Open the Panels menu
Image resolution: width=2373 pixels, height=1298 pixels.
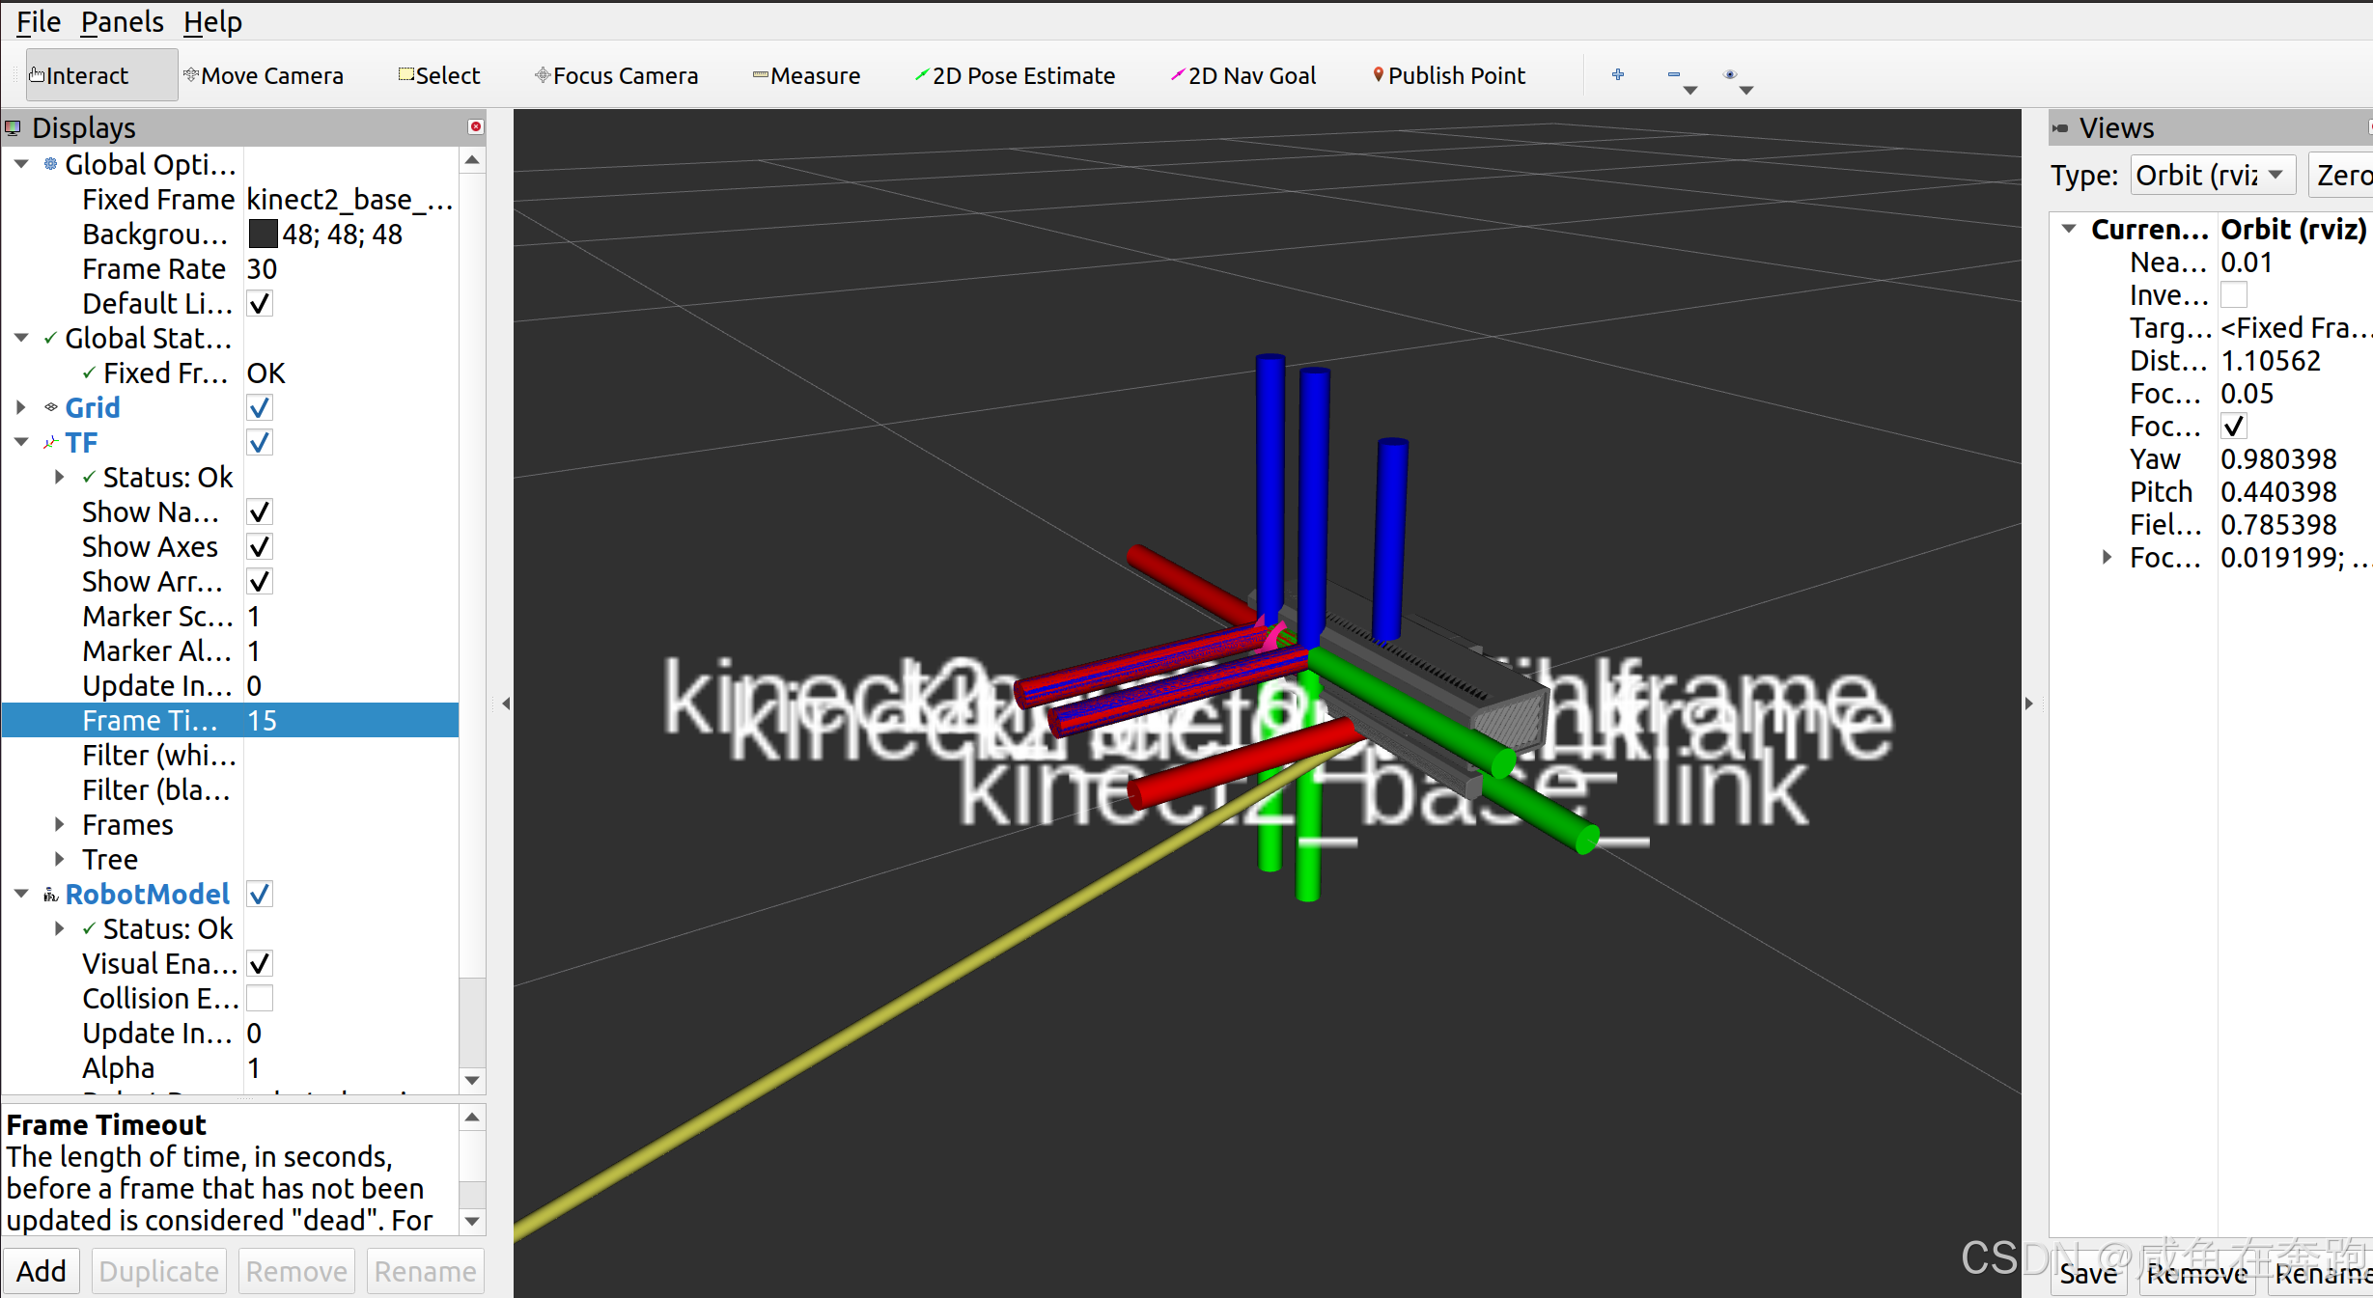122,21
